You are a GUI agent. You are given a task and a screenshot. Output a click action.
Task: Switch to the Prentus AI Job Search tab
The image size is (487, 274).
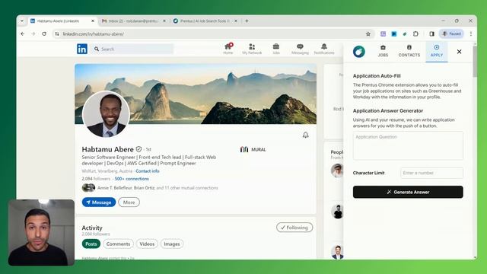tap(205, 21)
